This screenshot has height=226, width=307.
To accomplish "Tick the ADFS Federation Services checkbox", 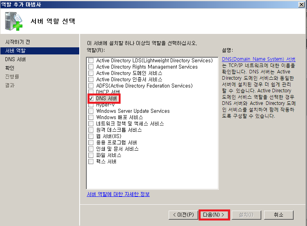I will (91, 86).
